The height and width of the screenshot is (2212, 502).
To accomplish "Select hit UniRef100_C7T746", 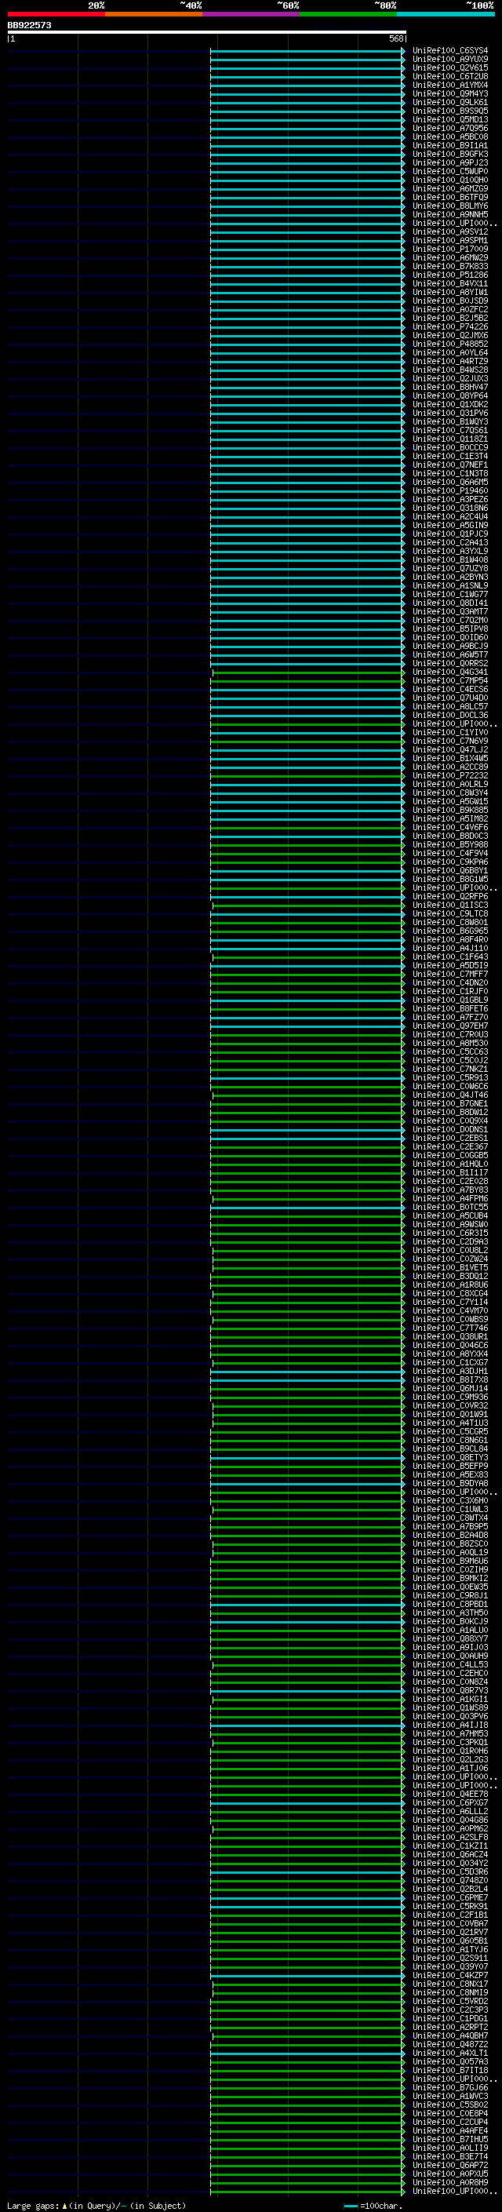I will pyautogui.click(x=450, y=1328).
